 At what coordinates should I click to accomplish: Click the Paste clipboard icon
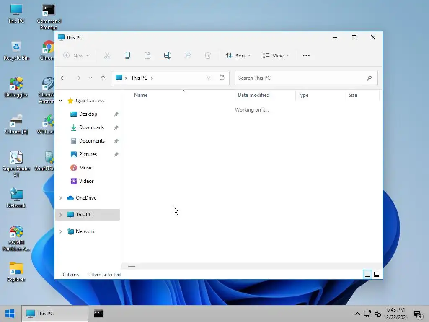[147, 56]
